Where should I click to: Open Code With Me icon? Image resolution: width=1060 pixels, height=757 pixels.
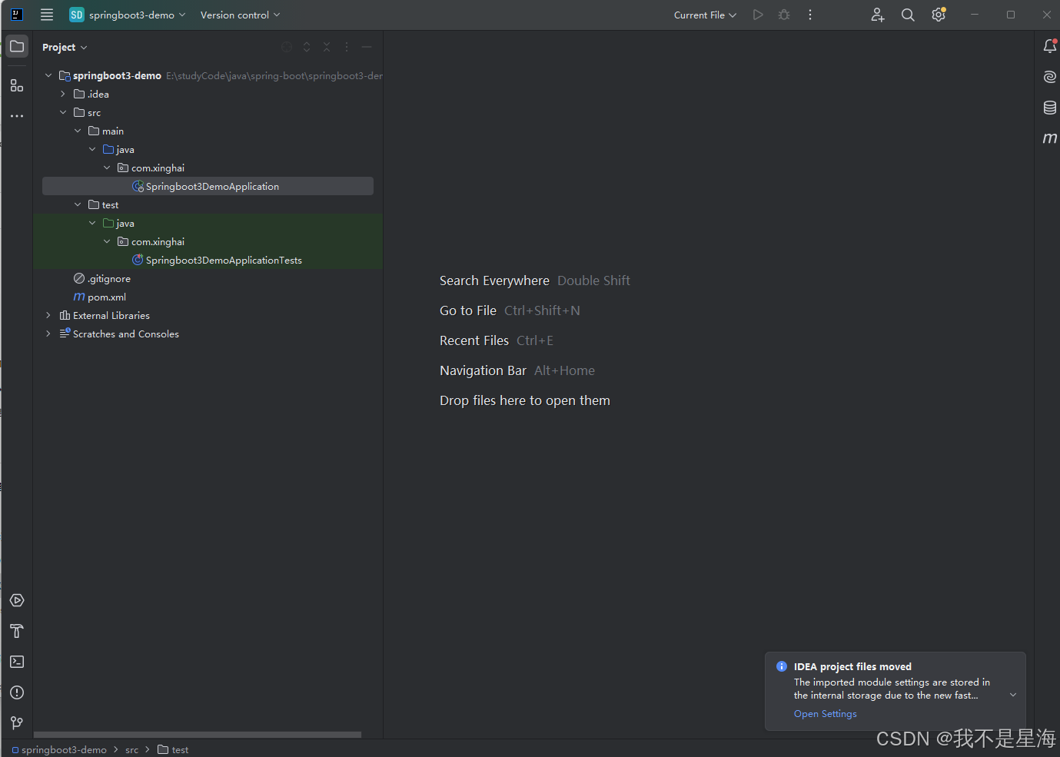tap(877, 15)
